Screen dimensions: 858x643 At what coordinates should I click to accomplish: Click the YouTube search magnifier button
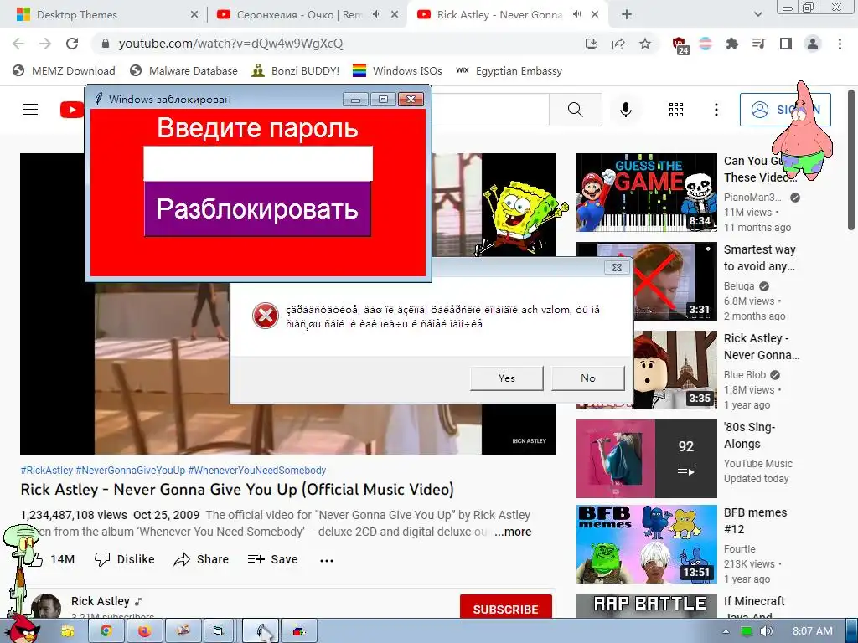coord(576,110)
